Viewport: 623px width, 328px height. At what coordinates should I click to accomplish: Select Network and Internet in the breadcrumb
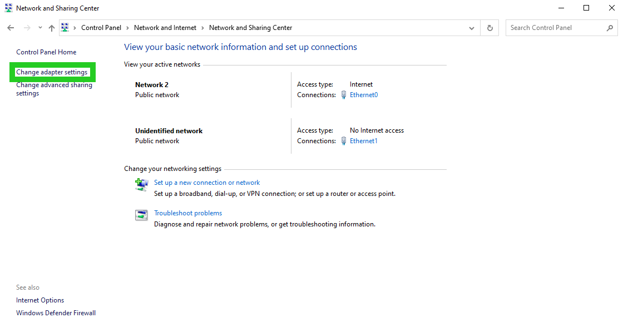pyautogui.click(x=165, y=27)
